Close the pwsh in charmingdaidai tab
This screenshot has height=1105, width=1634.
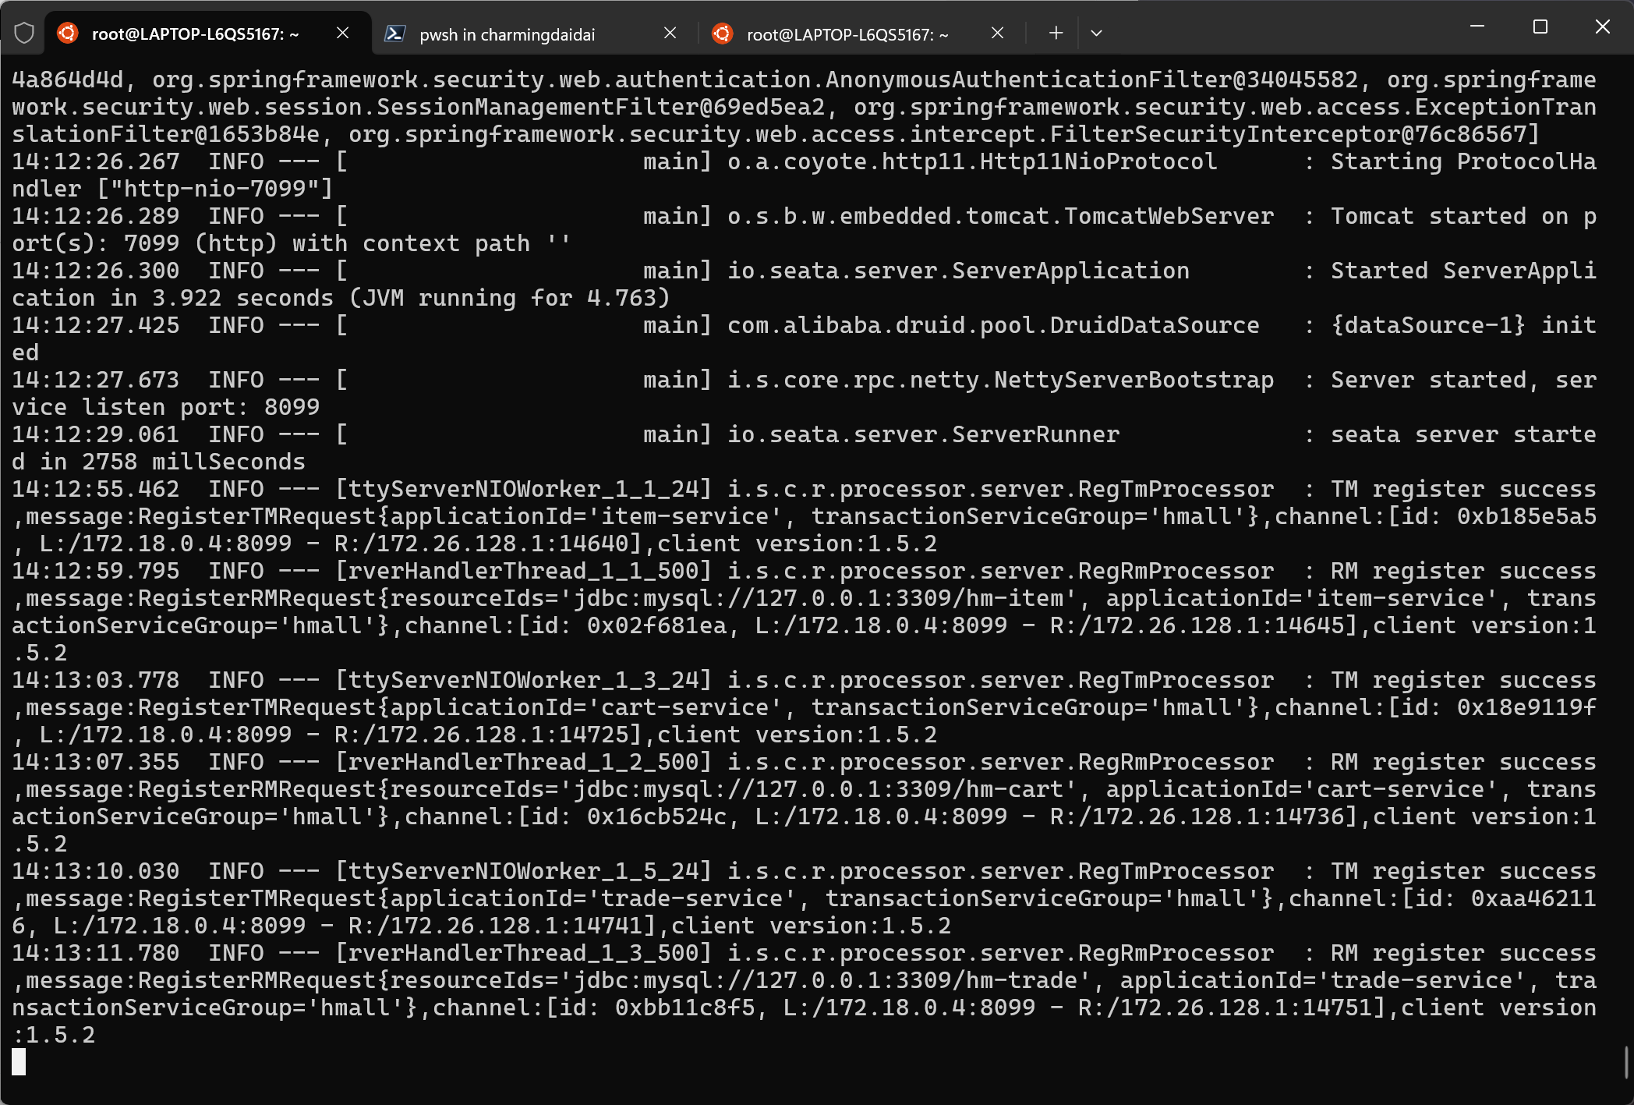click(670, 33)
